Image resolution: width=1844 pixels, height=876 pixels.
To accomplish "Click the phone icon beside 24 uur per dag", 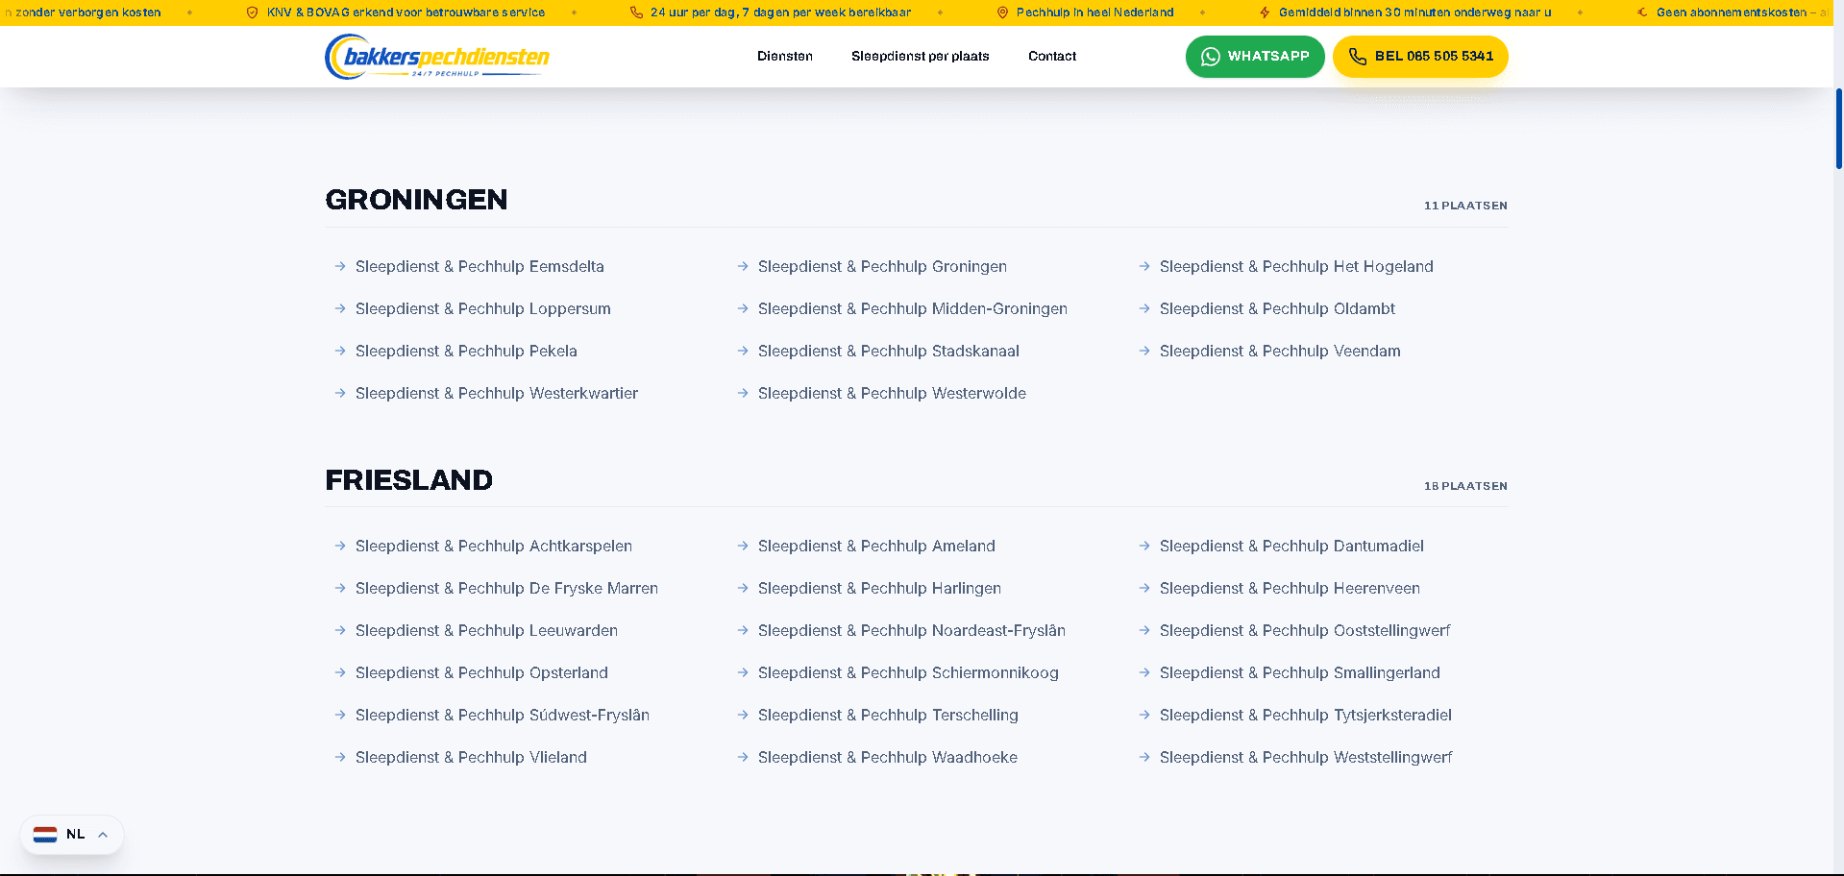I will pyautogui.click(x=636, y=12).
